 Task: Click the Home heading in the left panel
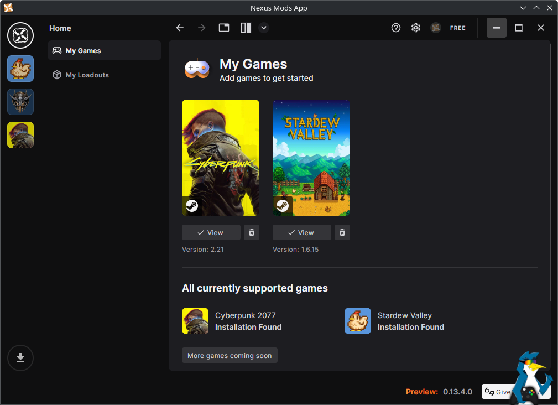(x=60, y=28)
